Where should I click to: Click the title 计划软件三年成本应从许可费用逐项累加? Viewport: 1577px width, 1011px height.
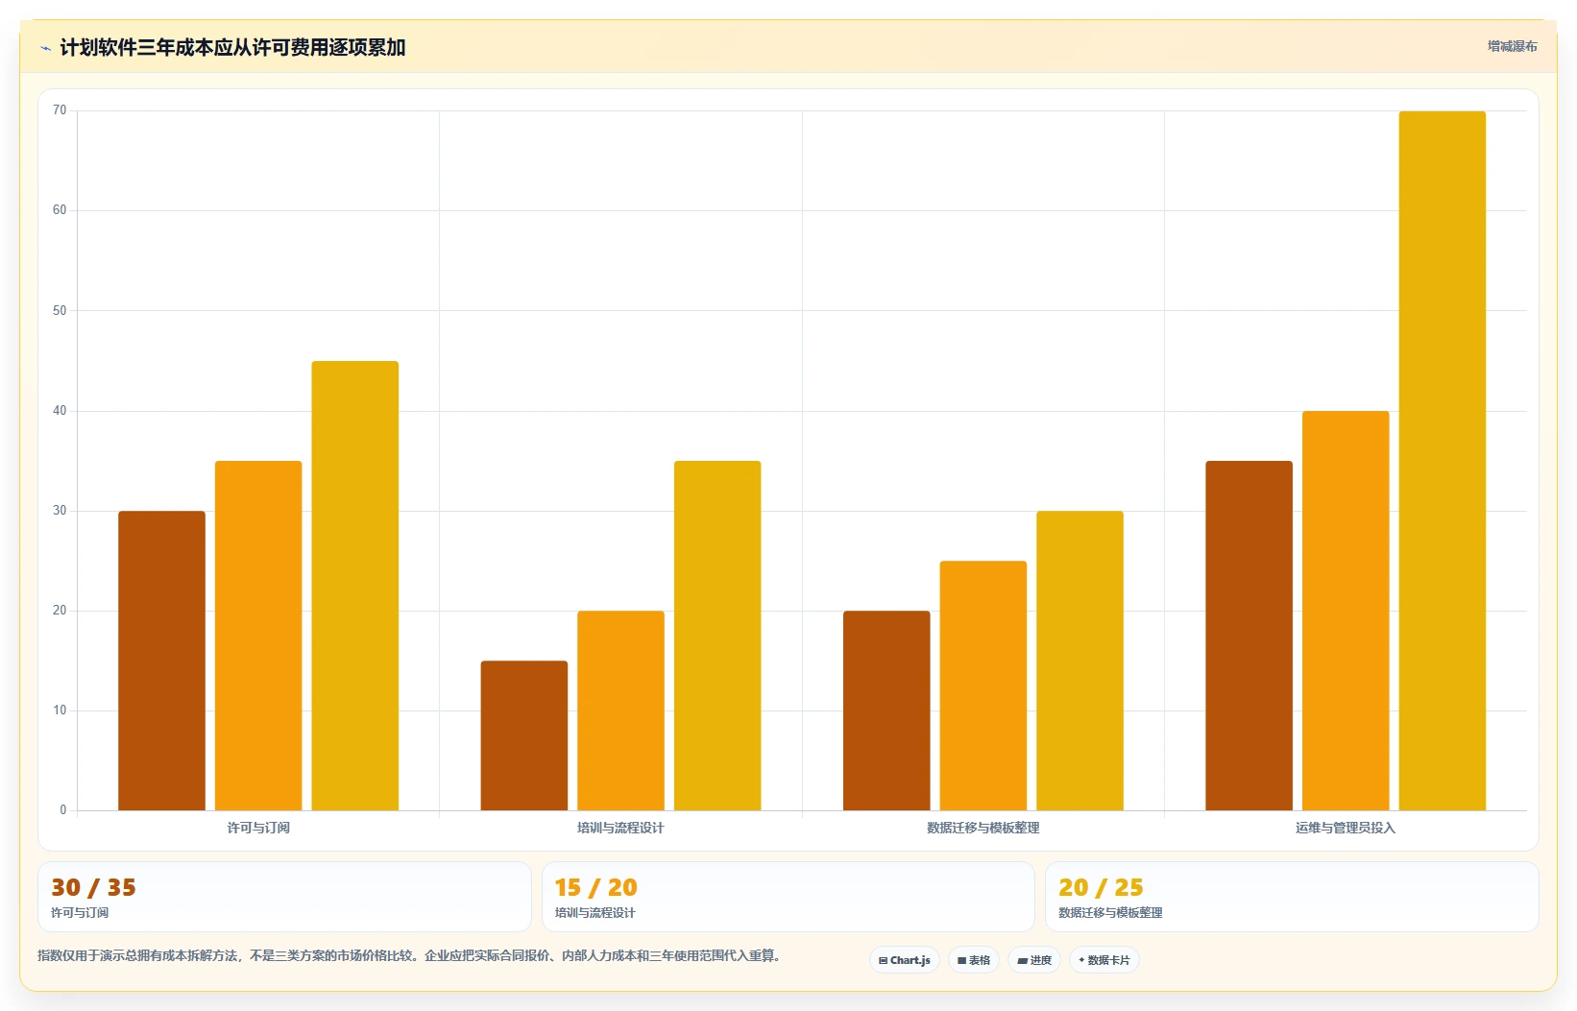232,47
